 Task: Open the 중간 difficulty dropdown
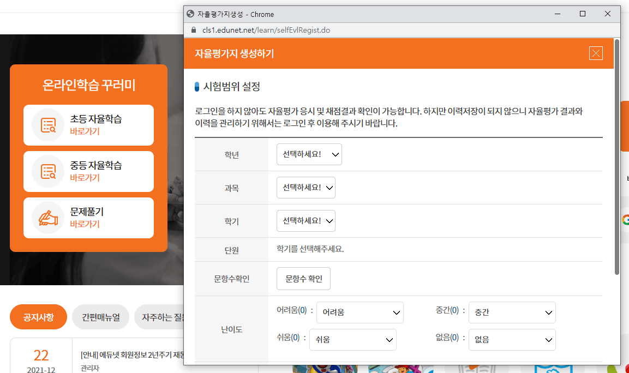click(x=512, y=312)
